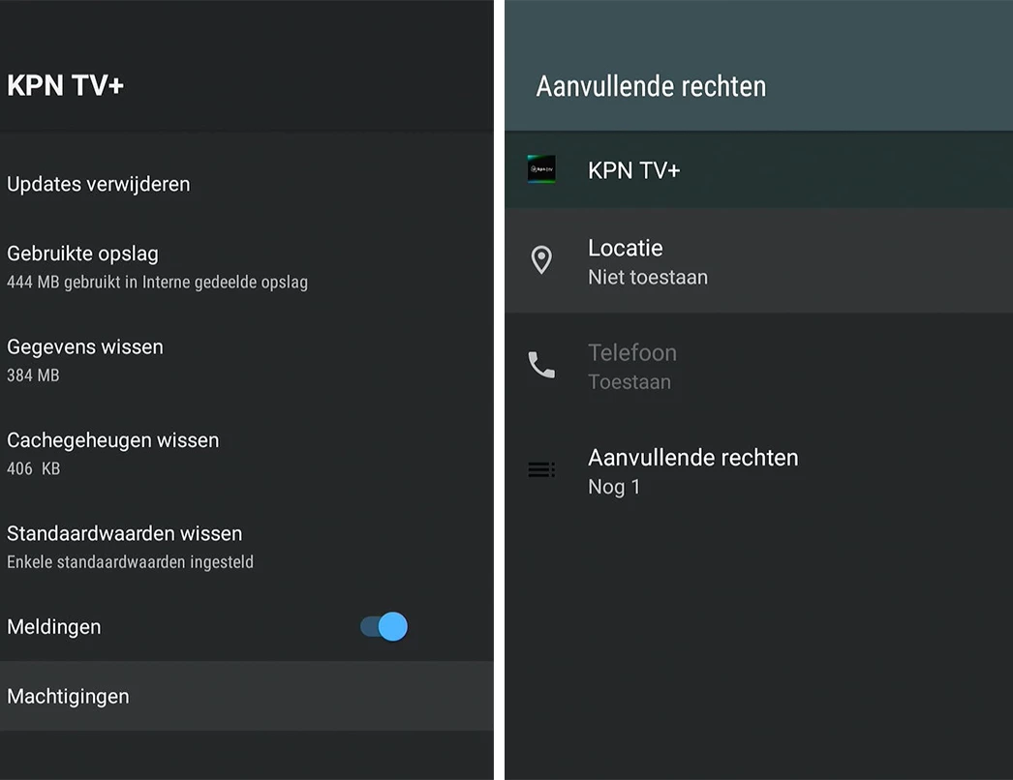Screen dimensions: 1013x780
Task: Select Updates verwijderen
Action: tap(247, 184)
